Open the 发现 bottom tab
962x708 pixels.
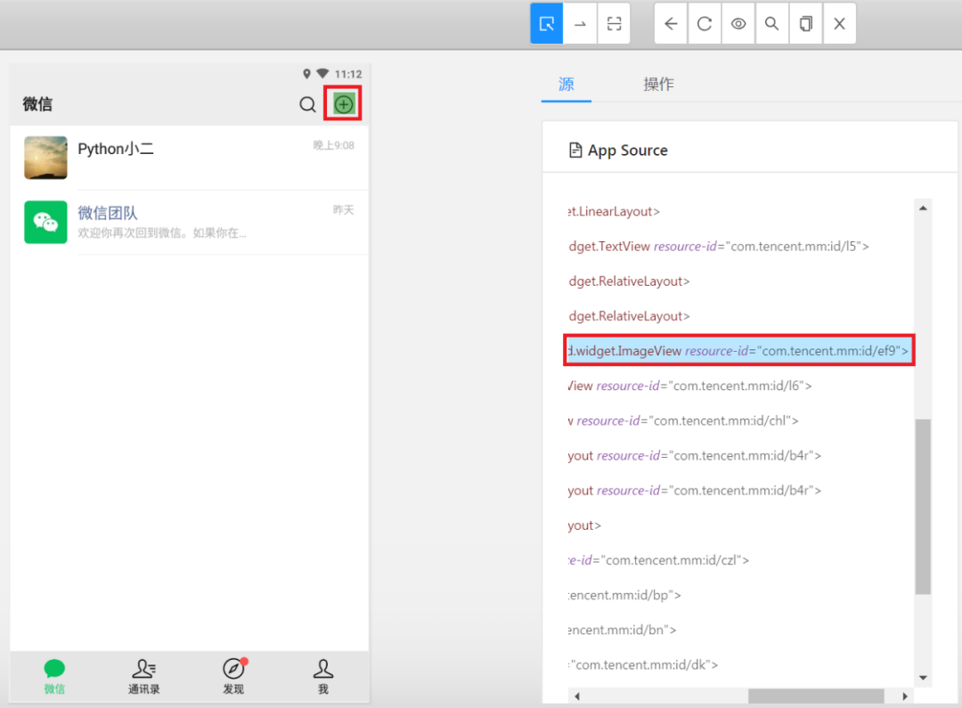233,677
